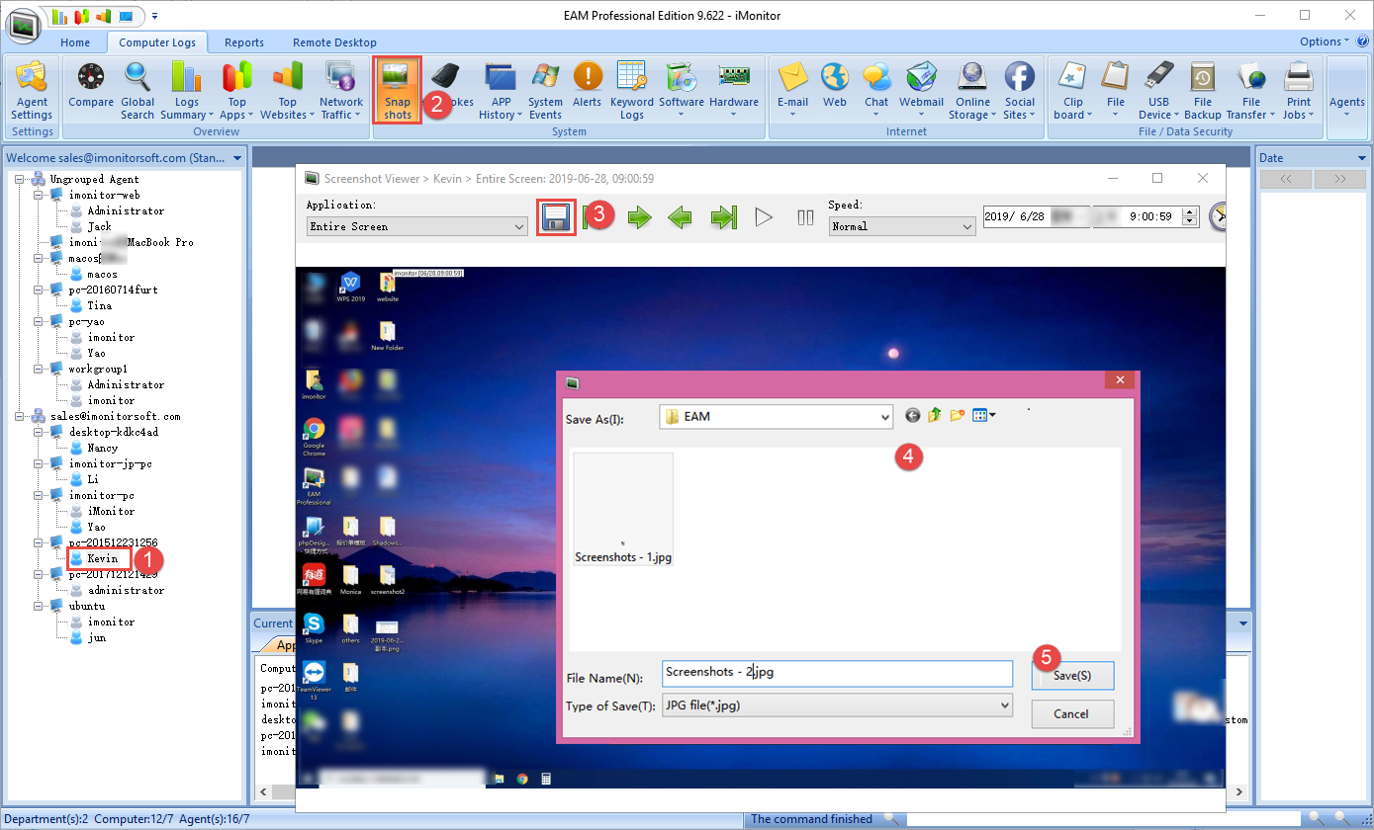Click the double-right arrow Date button
This screenshot has height=830, width=1374.
click(1339, 180)
